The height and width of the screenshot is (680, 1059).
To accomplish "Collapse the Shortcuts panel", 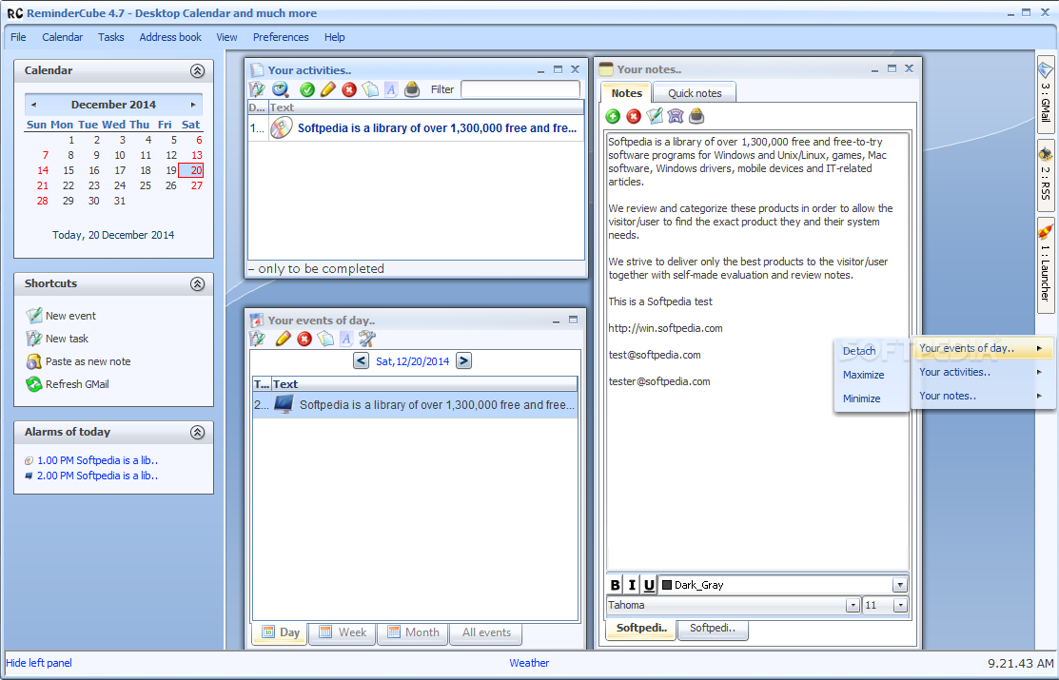I will pos(197,283).
